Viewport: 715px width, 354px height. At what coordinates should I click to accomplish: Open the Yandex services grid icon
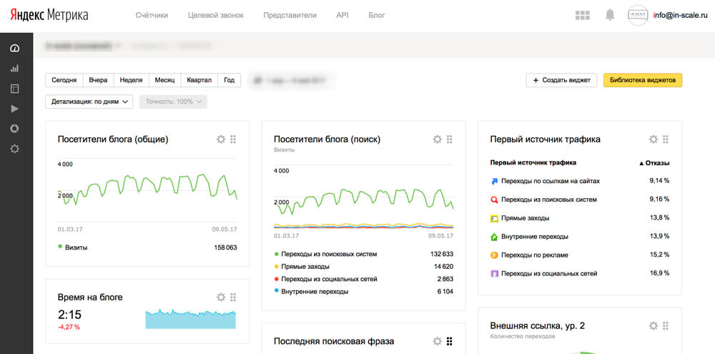pyautogui.click(x=583, y=15)
